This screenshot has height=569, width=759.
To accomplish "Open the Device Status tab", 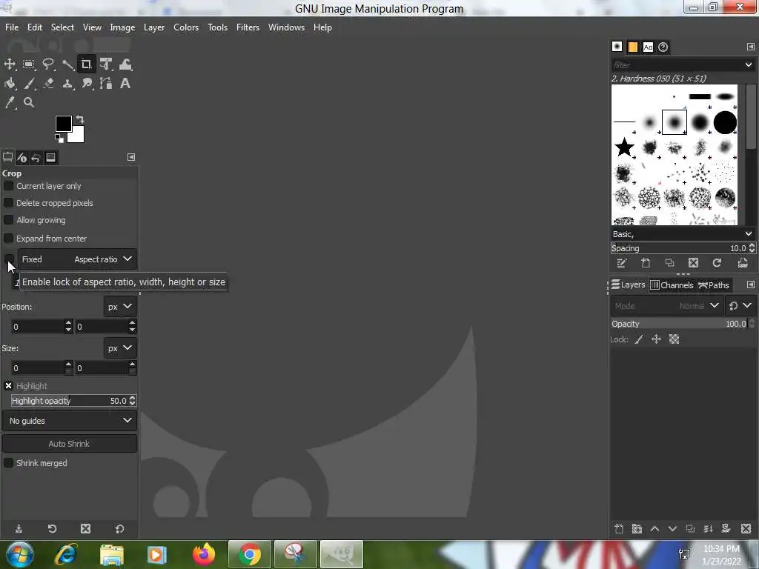I will tap(21, 158).
